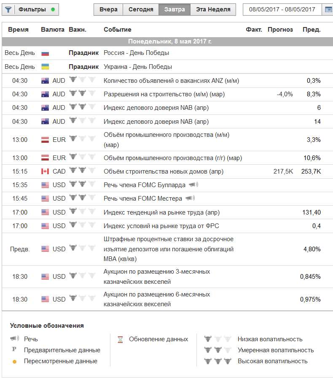Viewport: 333px width, 378px height.
Task: Switch to the Вчера tab
Action: 108,10
